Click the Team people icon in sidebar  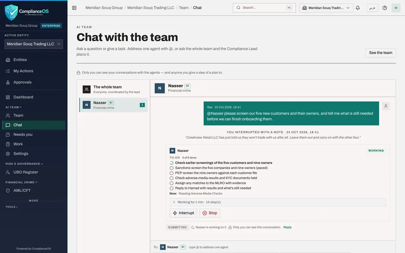8,115
